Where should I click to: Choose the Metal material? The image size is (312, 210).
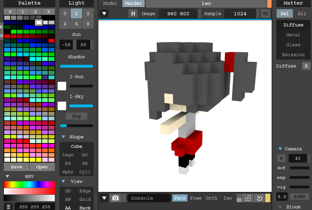click(293, 35)
